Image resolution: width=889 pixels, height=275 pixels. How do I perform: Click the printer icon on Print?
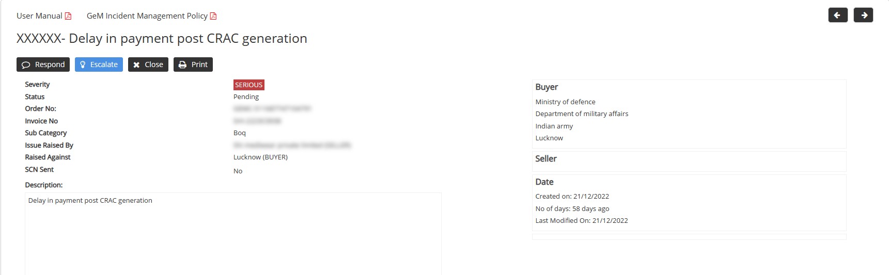click(x=182, y=65)
